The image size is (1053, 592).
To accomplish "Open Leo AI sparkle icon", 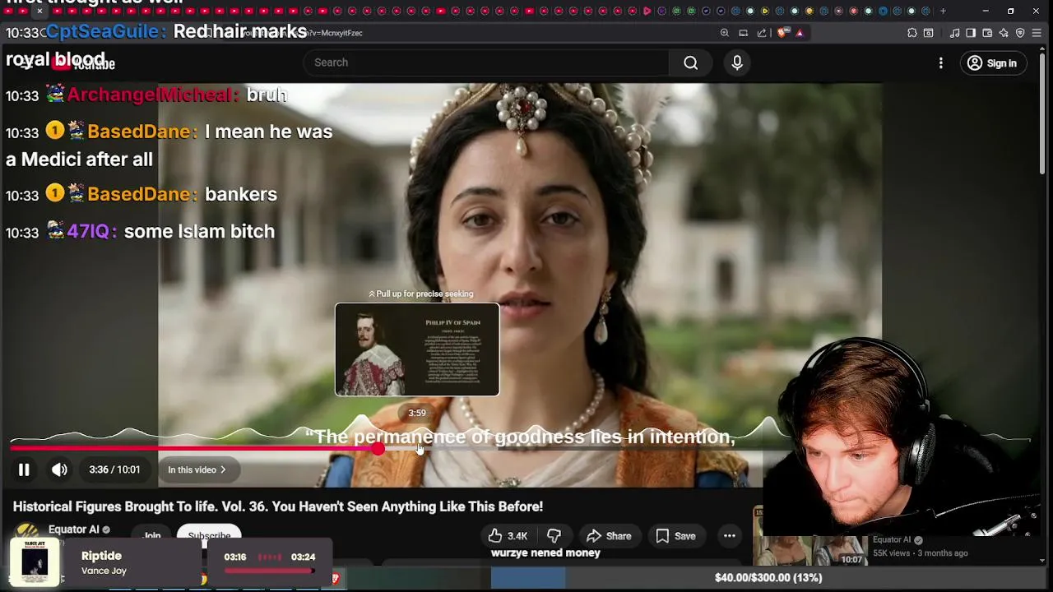I will tap(1004, 33).
